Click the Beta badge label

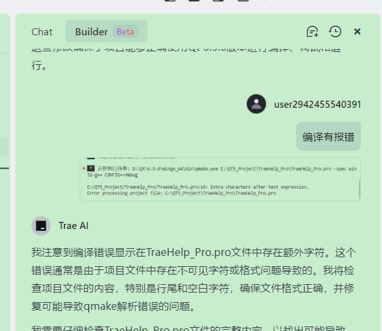[x=125, y=31]
